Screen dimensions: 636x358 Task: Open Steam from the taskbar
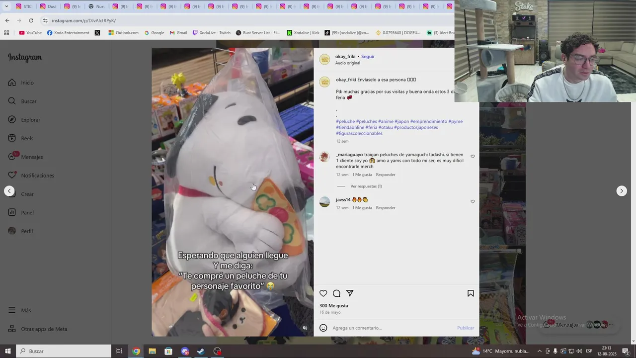coord(201,351)
